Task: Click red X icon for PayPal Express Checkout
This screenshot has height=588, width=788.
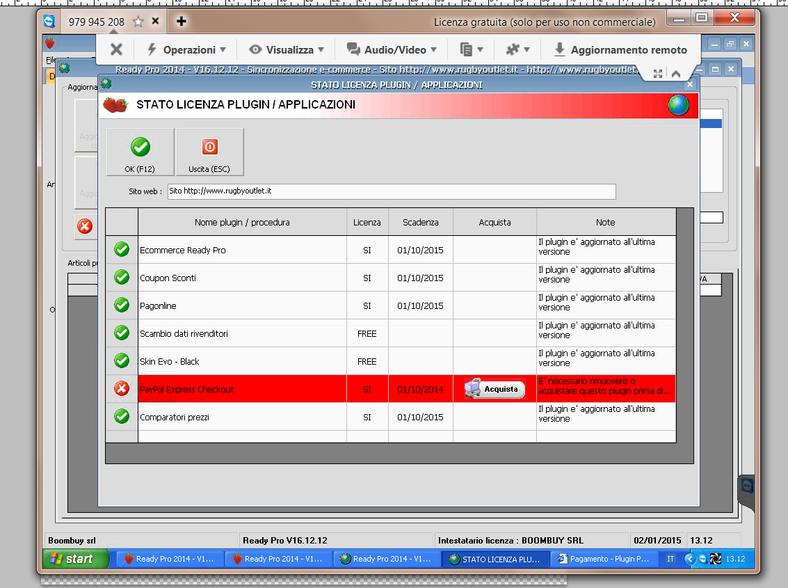Action: pyautogui.click(x=122, y=388)
